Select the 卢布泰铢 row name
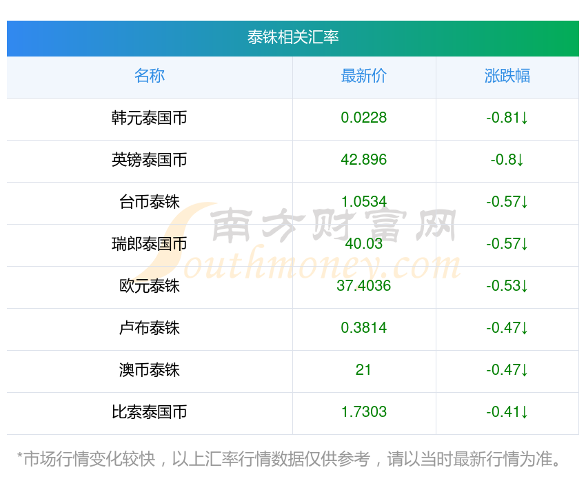Screen dimensions: 586x481 [x=150, y=328]
